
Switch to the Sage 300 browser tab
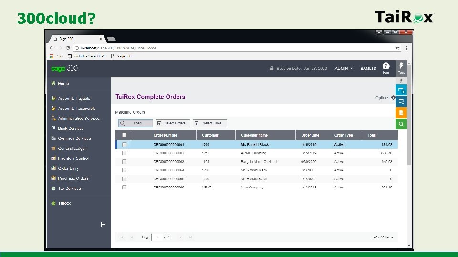click(76, 39)
